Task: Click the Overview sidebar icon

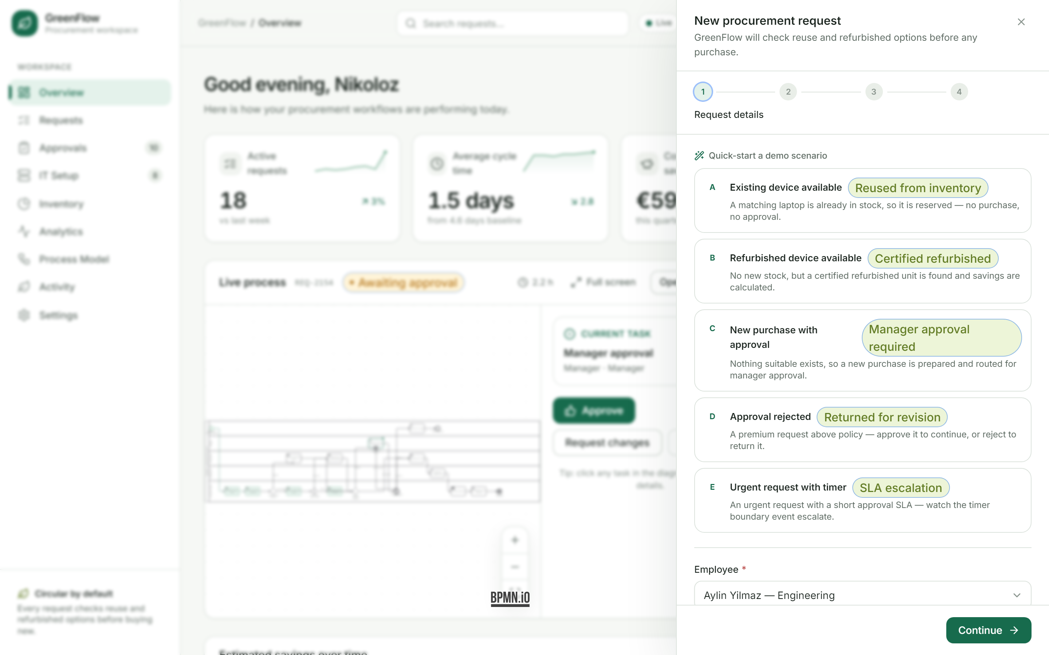Action: pyautogui.click(x=24, y=92)
